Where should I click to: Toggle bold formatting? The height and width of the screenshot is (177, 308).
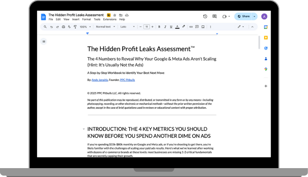coord(159,27)
